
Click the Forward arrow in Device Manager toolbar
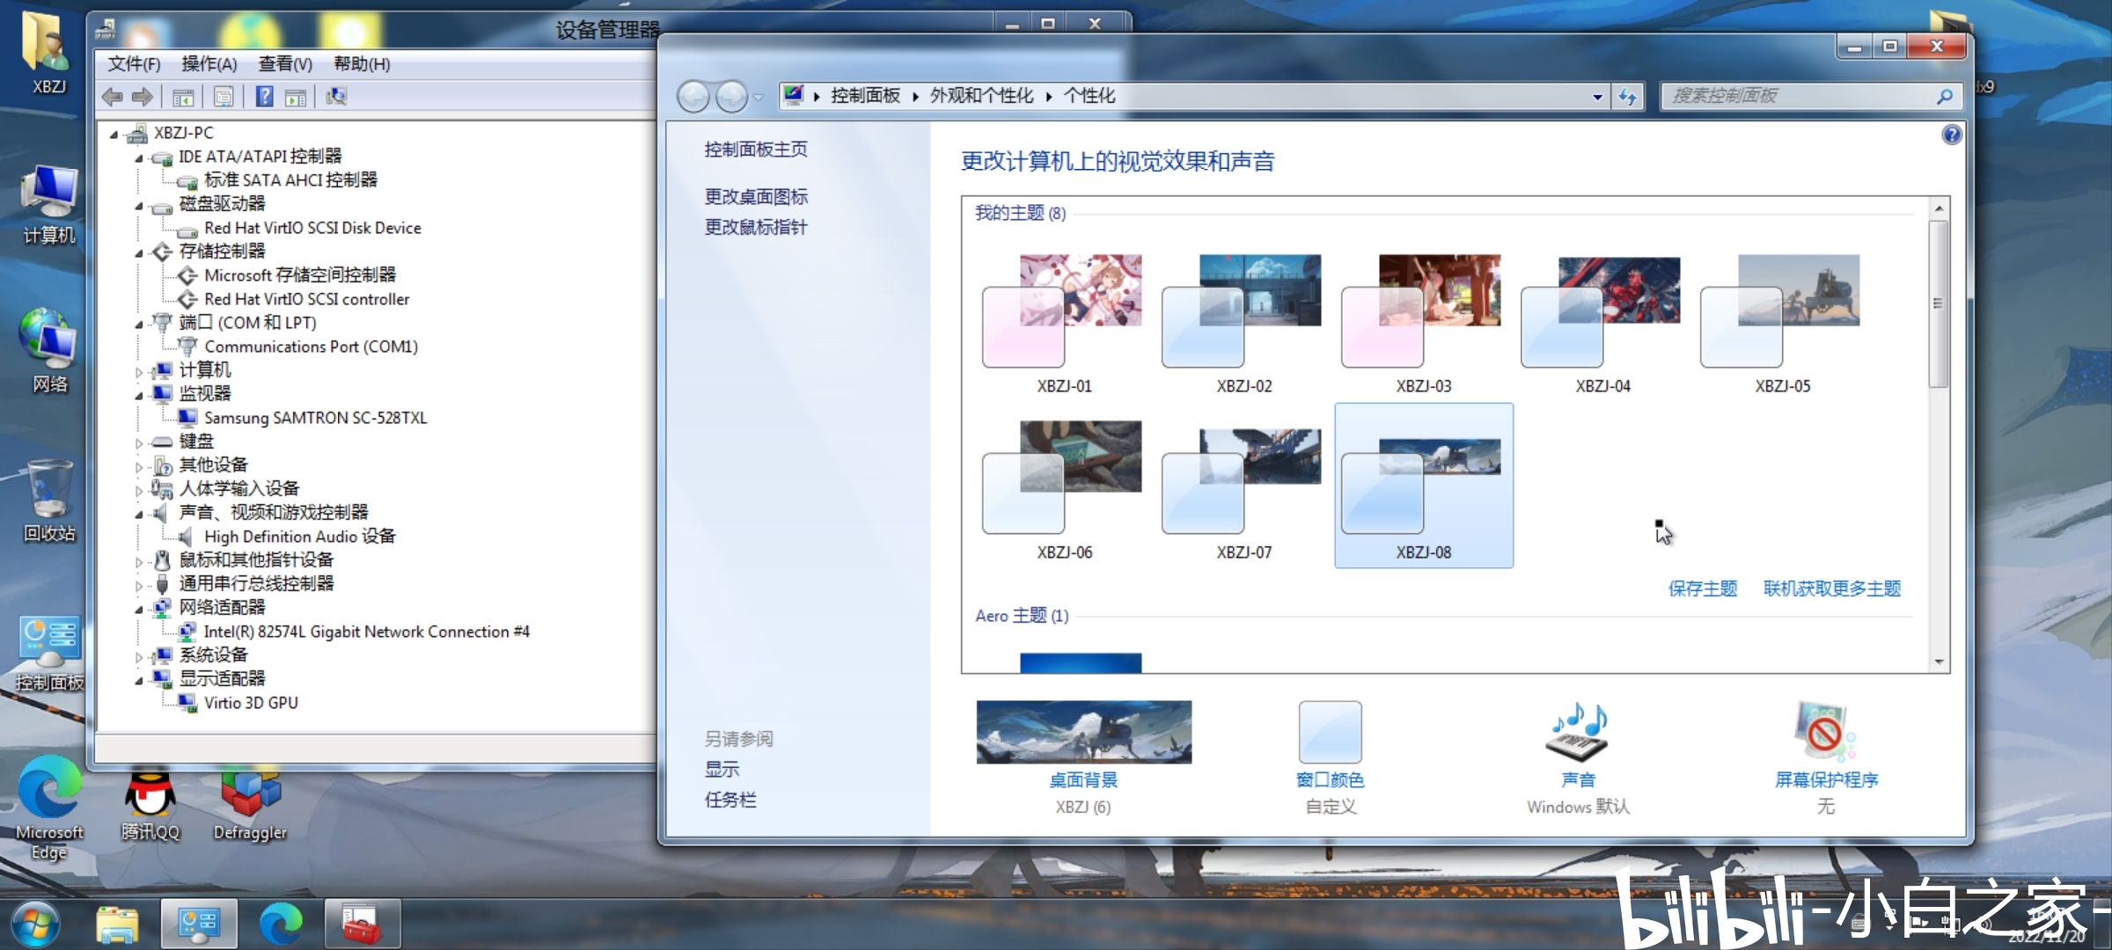point(143,97)
